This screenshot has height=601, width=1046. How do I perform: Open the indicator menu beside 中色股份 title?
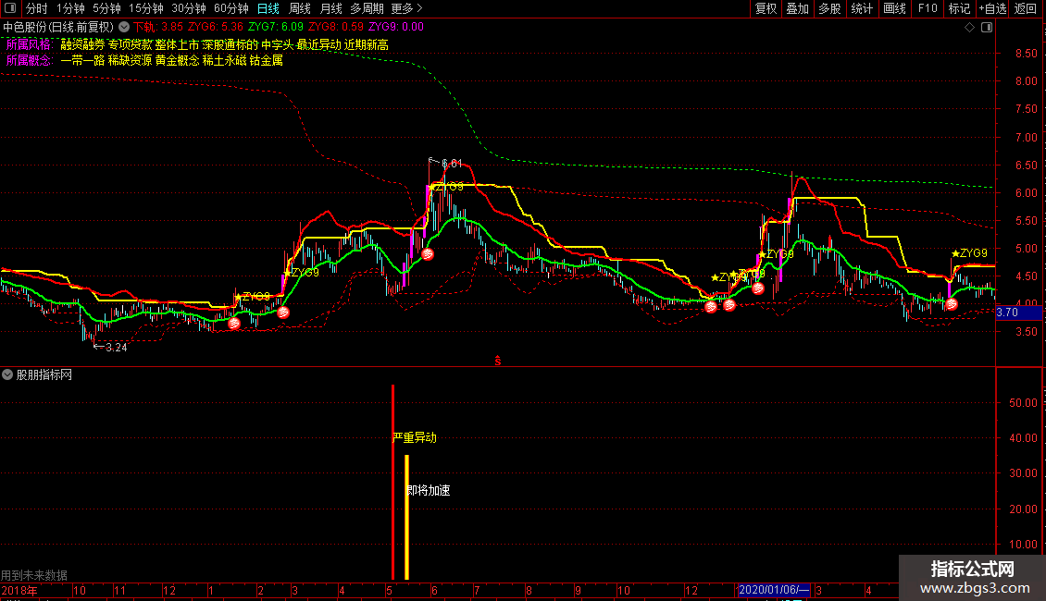click(124, 28)
